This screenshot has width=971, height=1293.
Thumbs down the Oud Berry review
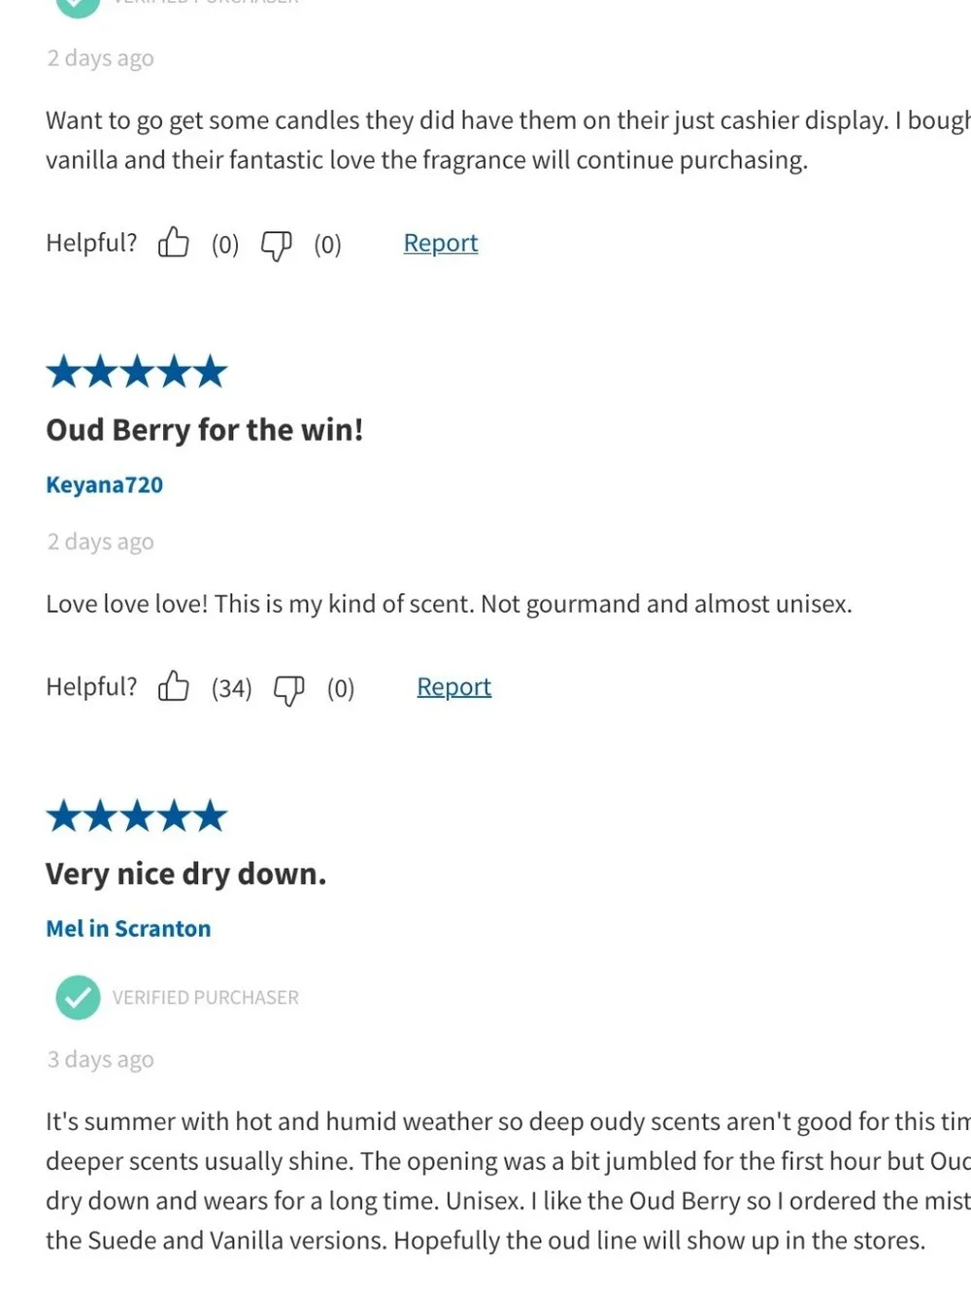coord(288,689)
